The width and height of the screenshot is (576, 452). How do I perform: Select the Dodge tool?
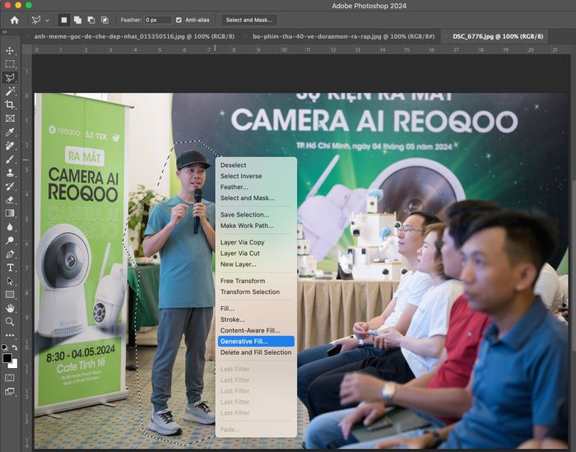(10, 240)
